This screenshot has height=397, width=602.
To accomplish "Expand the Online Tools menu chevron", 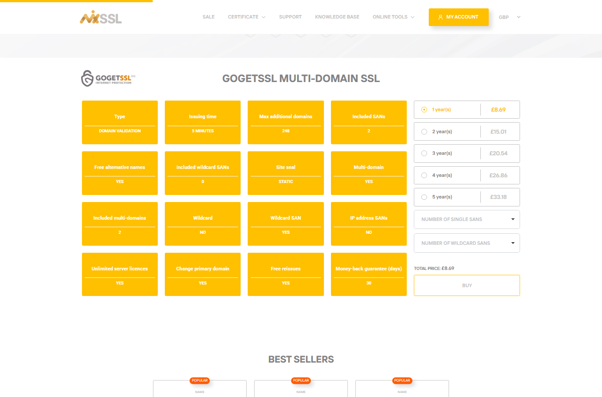I will (412, 17).
